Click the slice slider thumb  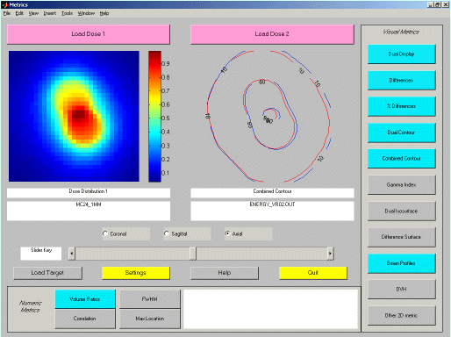click(x=193, y=254)
